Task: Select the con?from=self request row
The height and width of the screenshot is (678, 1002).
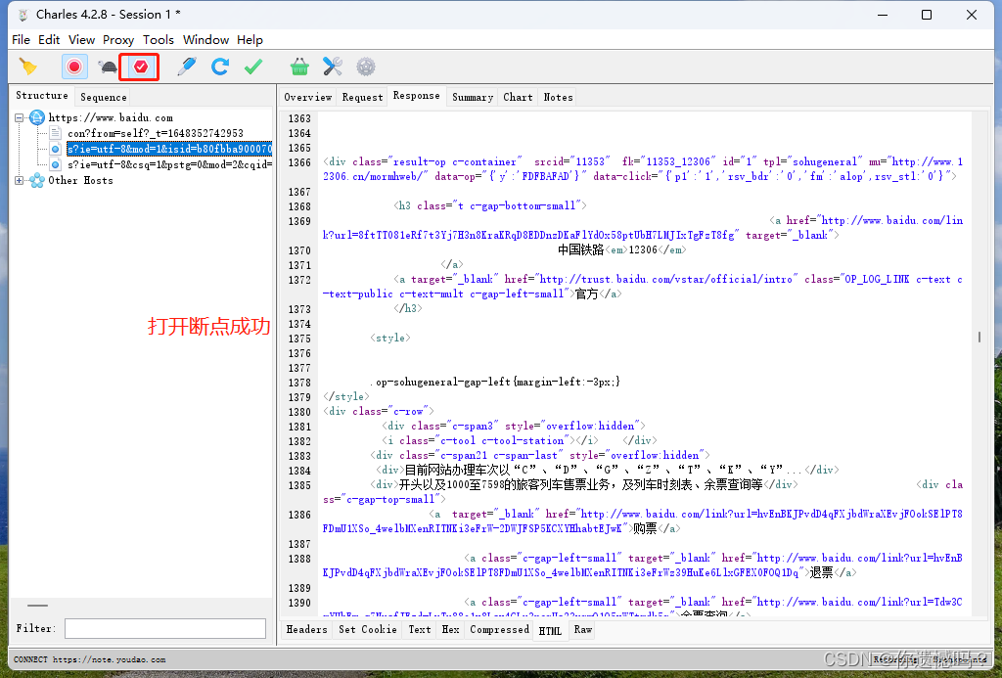Action: pyautogui.click(x=156, y=133)
